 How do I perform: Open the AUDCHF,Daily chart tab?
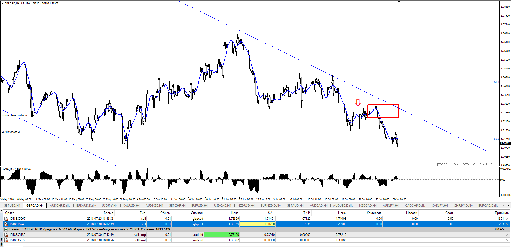[60, 206]
